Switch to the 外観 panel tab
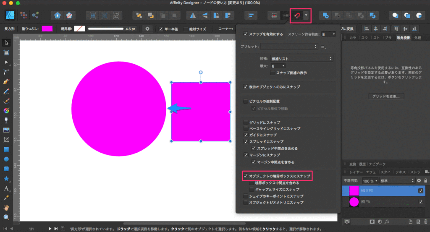 point(417,38)
